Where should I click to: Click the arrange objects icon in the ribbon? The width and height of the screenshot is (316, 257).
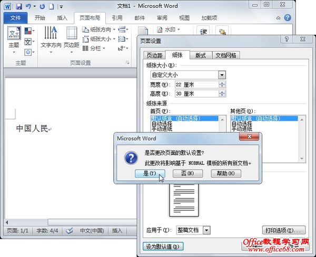coord(222,31)
